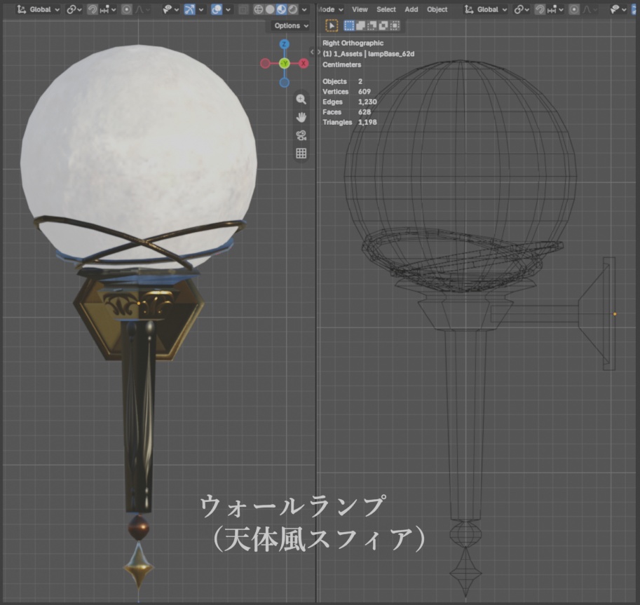Click the 'lampBase_62d' object name text
Image resolution: width=640 pixels, height=605 pixels.
391,54
